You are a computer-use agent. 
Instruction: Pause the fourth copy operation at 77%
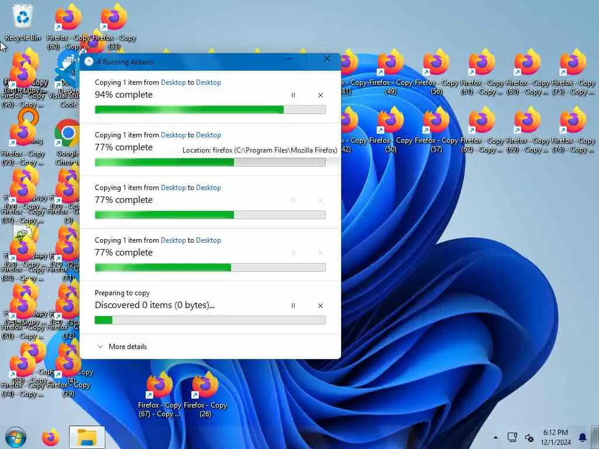coord(293,253)
